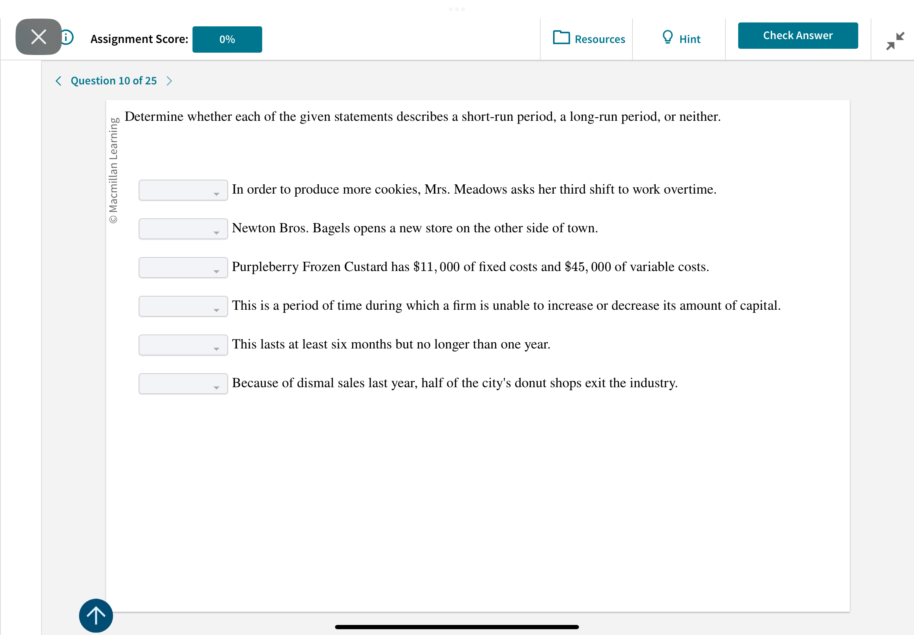The width and height of the screenshot is (914, 635).
Task: Open the dropdown for the six months statement
Action: coord(183,345)
